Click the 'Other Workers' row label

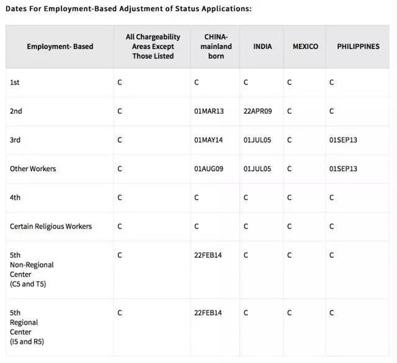tap(32, 169)
